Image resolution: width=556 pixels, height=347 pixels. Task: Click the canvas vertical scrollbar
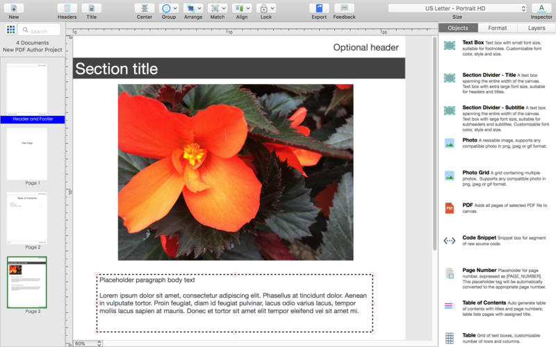tap(435, 144)
